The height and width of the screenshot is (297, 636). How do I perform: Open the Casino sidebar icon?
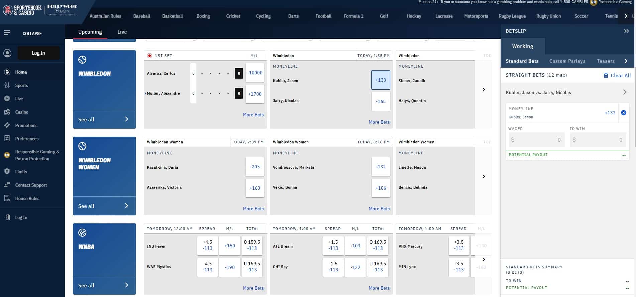tap(7, 112)
